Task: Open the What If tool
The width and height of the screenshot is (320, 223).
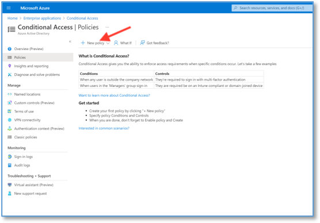Action: (x=125, y=43)
